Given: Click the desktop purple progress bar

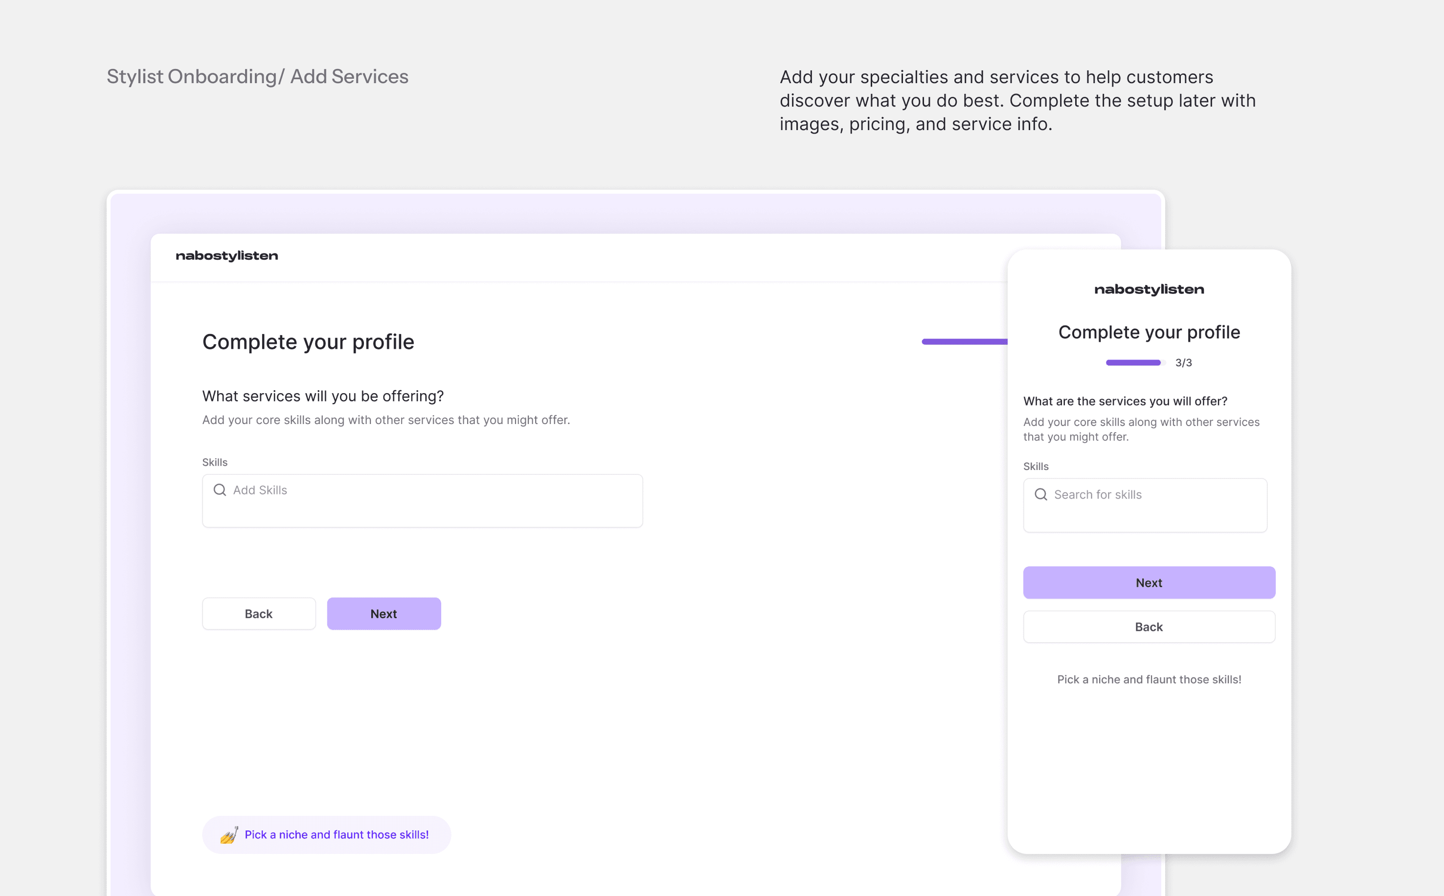Looking at the screenshot, I should 964,341.
